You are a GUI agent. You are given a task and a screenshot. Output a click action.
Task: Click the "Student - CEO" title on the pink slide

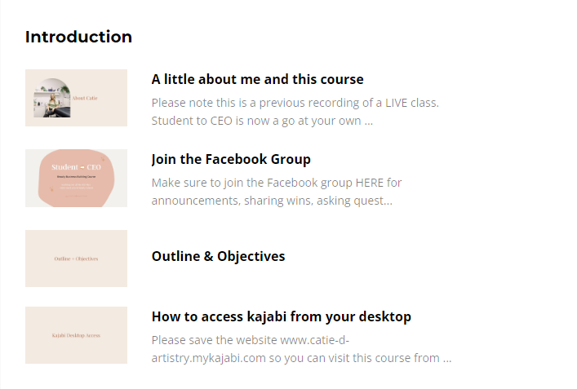pyautogui.click(x=76, y=167)
